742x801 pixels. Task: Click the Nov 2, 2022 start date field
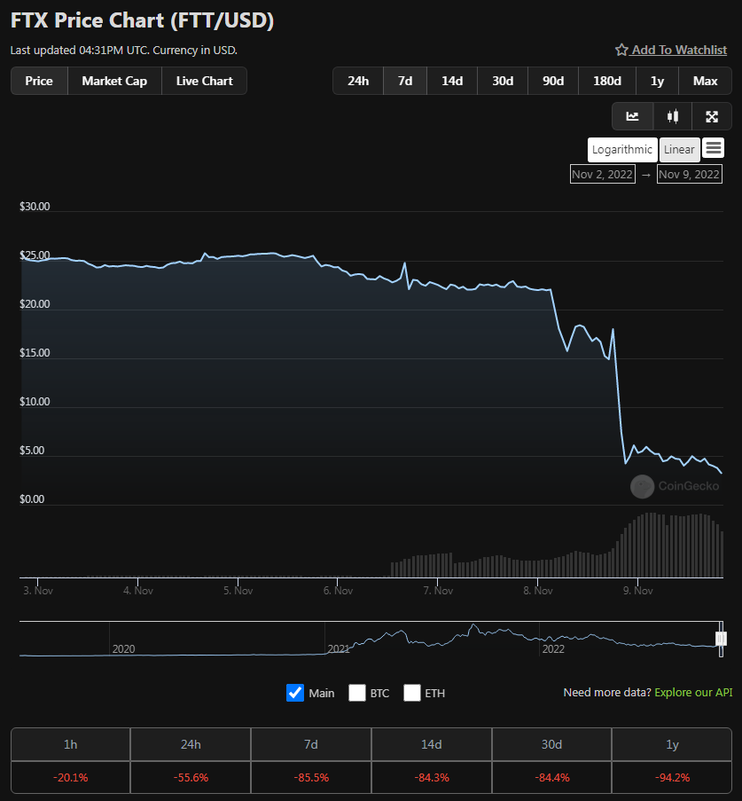click(603, 174)
